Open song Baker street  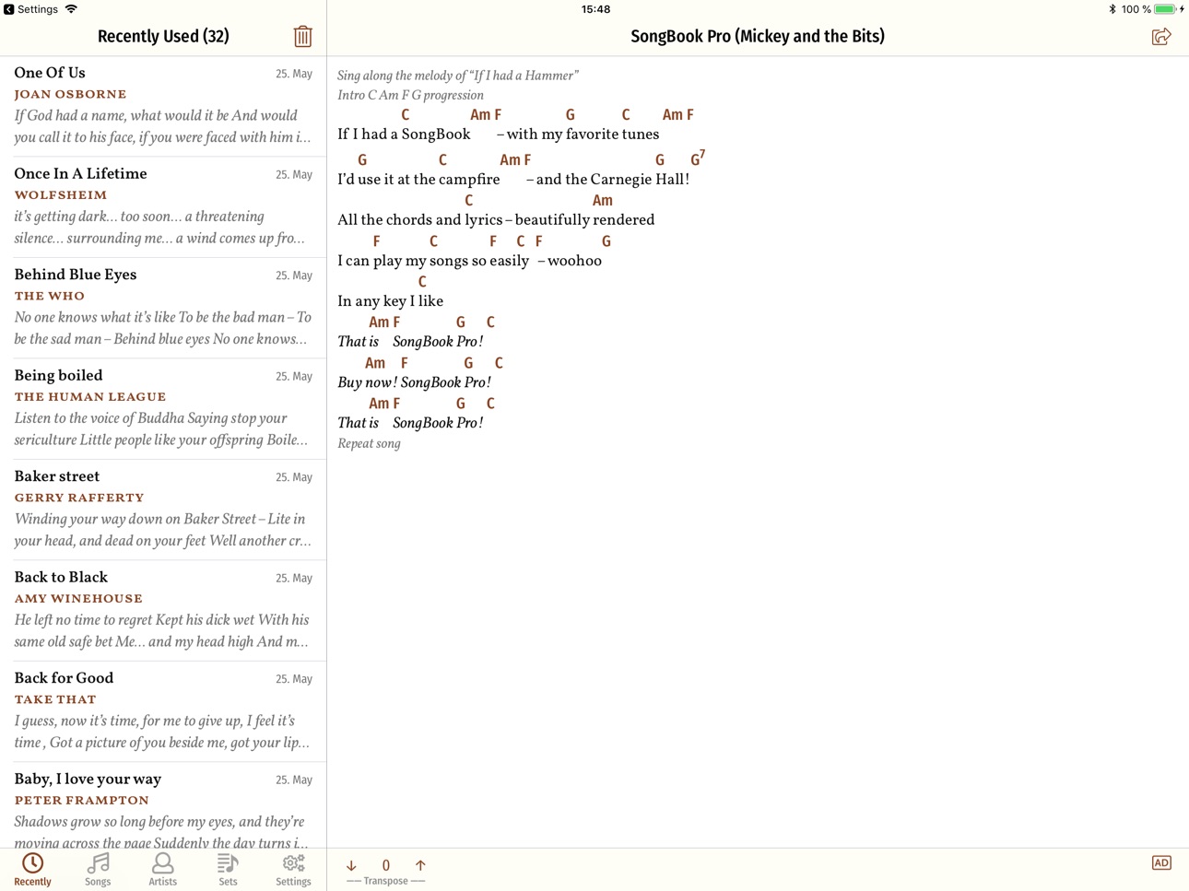pos(163,510)
